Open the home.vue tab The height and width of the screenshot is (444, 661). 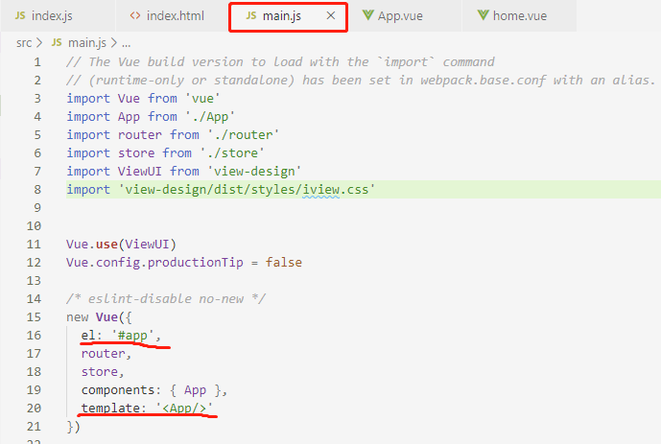click(519, 16)
